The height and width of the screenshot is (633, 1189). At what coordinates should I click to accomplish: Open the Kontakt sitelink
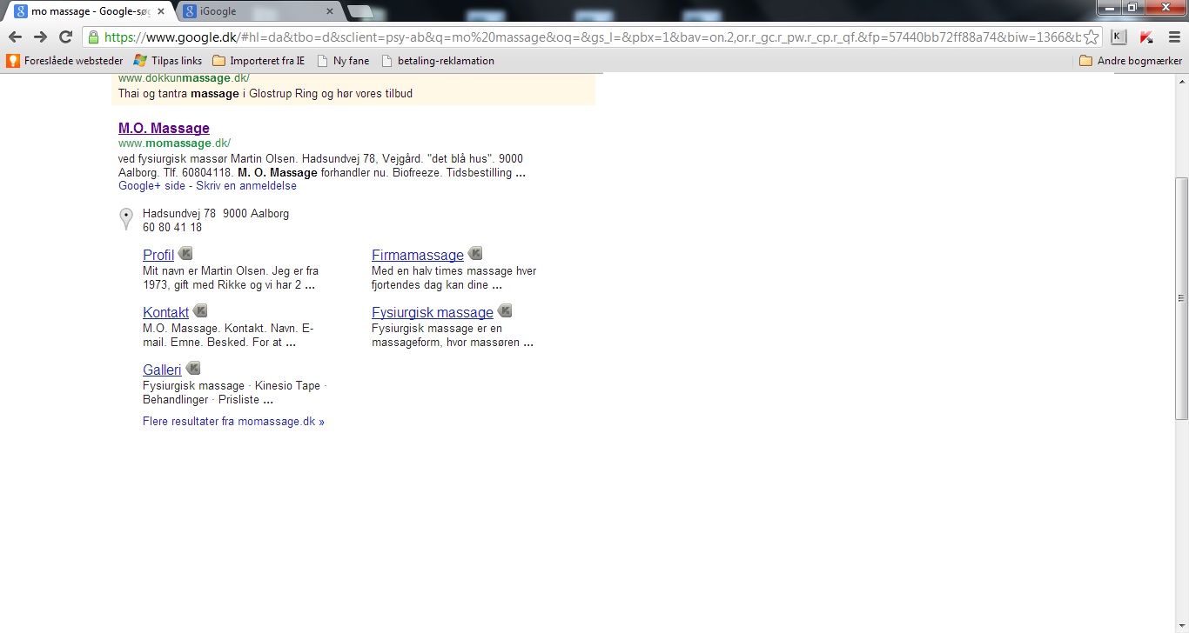point(165,312)
